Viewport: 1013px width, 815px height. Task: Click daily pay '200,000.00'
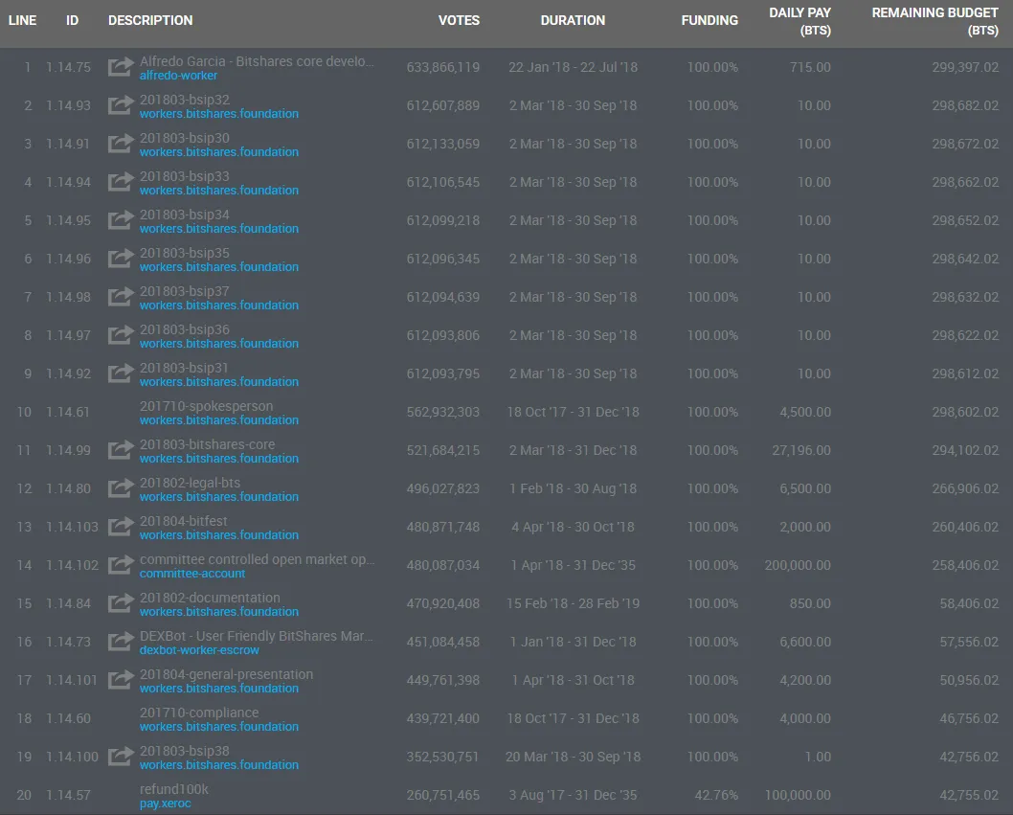pos(798,566)
